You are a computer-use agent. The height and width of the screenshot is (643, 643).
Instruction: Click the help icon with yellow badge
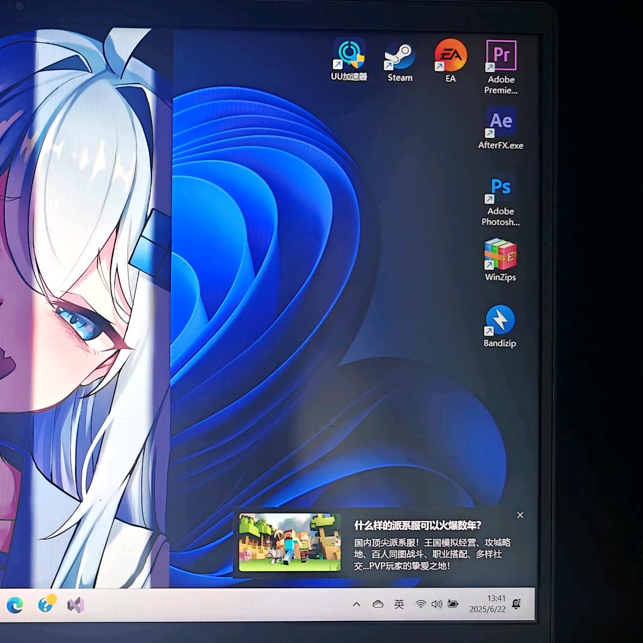(46, 605)
